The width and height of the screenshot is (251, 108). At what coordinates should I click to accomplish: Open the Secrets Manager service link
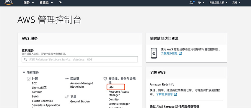click(119, 104)
